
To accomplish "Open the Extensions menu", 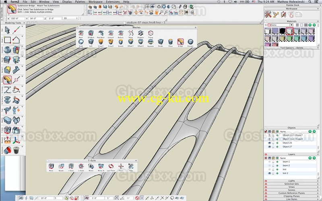I will [113, 2].
